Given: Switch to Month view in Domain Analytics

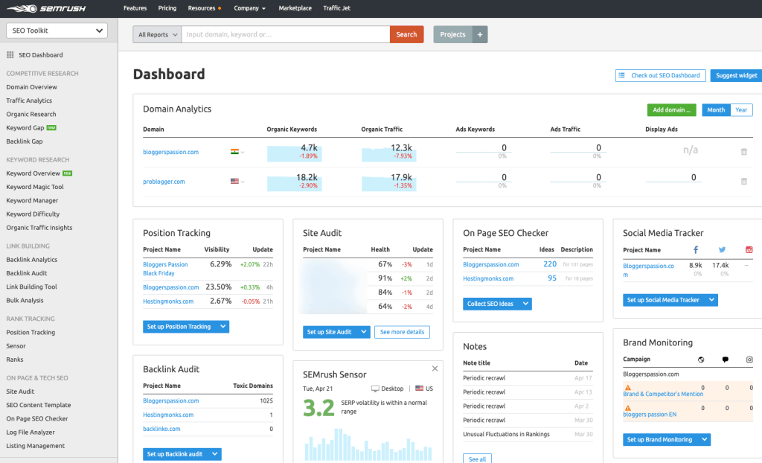Looking at the screenshot, I should 714,109.
